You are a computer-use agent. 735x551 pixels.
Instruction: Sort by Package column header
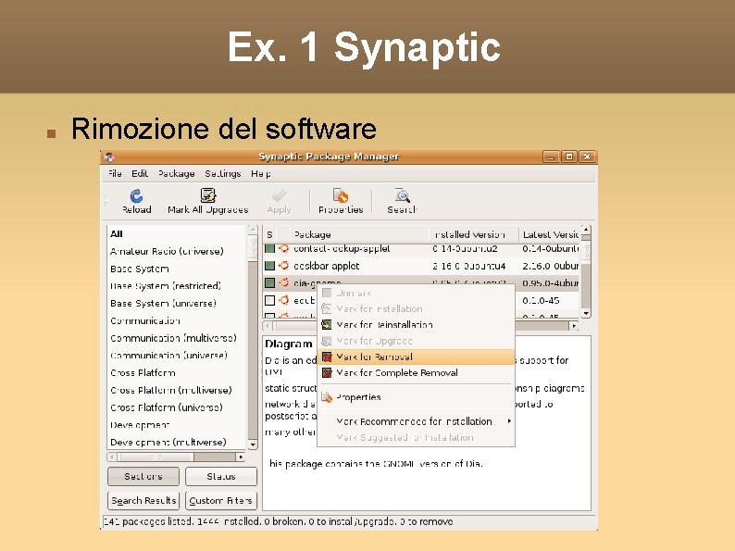pos(359,234)
